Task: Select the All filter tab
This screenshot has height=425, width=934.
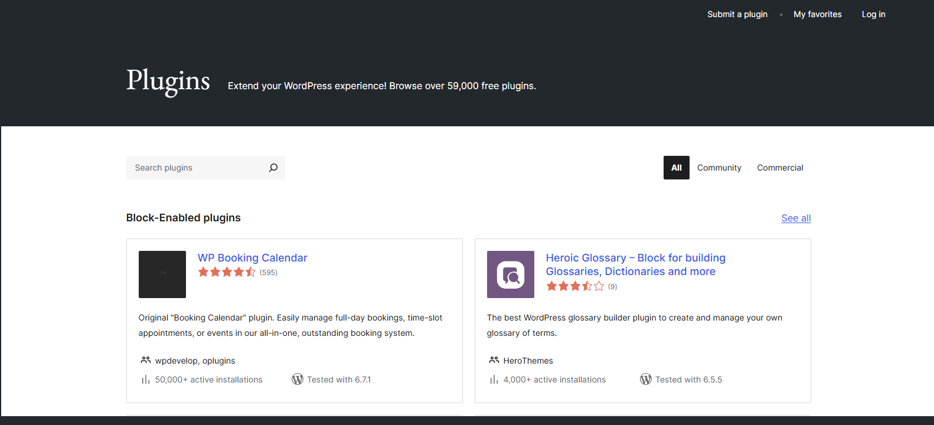Action: point(677,168)
